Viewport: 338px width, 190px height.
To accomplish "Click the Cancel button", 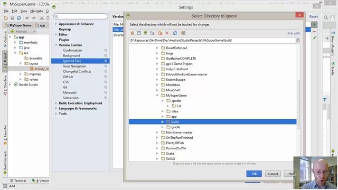I will click(273, 174).
